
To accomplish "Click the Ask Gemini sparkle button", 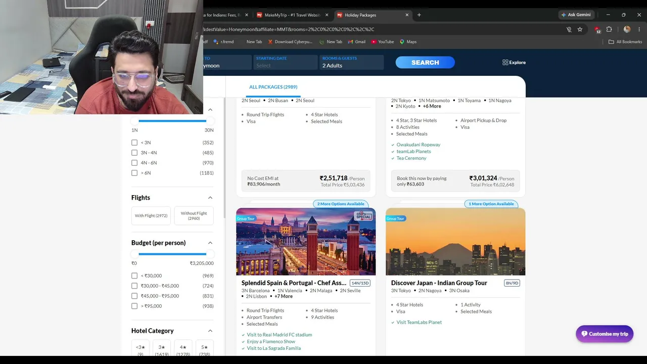I will [576, 15].
